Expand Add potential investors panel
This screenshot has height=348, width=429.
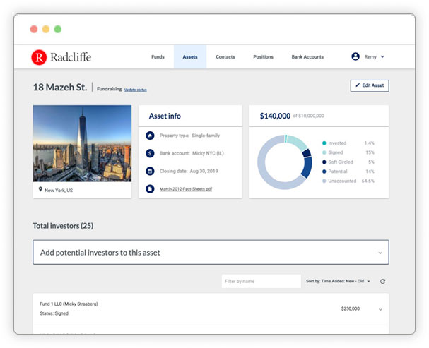tap(380, 252)
